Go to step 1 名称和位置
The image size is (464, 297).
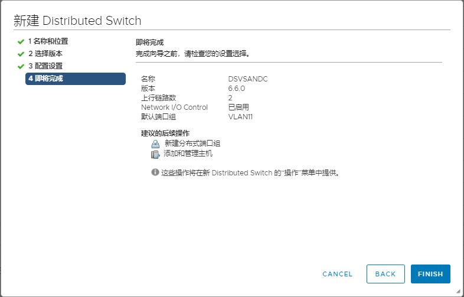pos(48,41)
